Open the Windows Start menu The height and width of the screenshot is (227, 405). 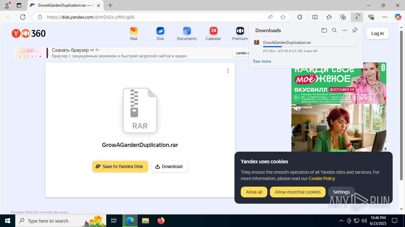coord(8,221)
